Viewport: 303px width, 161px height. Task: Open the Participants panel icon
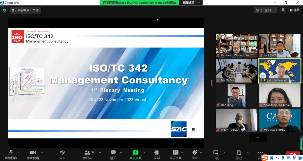(x=87, y=153)
